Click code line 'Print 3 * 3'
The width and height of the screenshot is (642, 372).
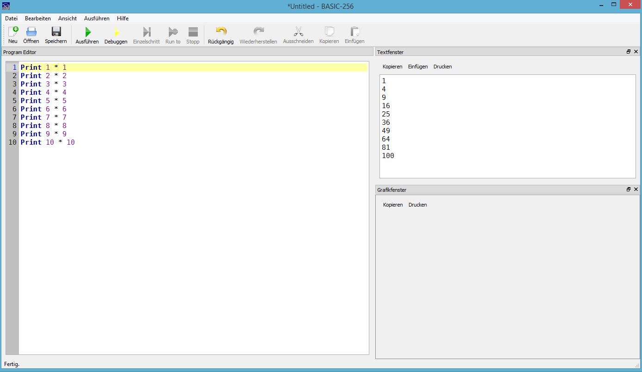43,84
